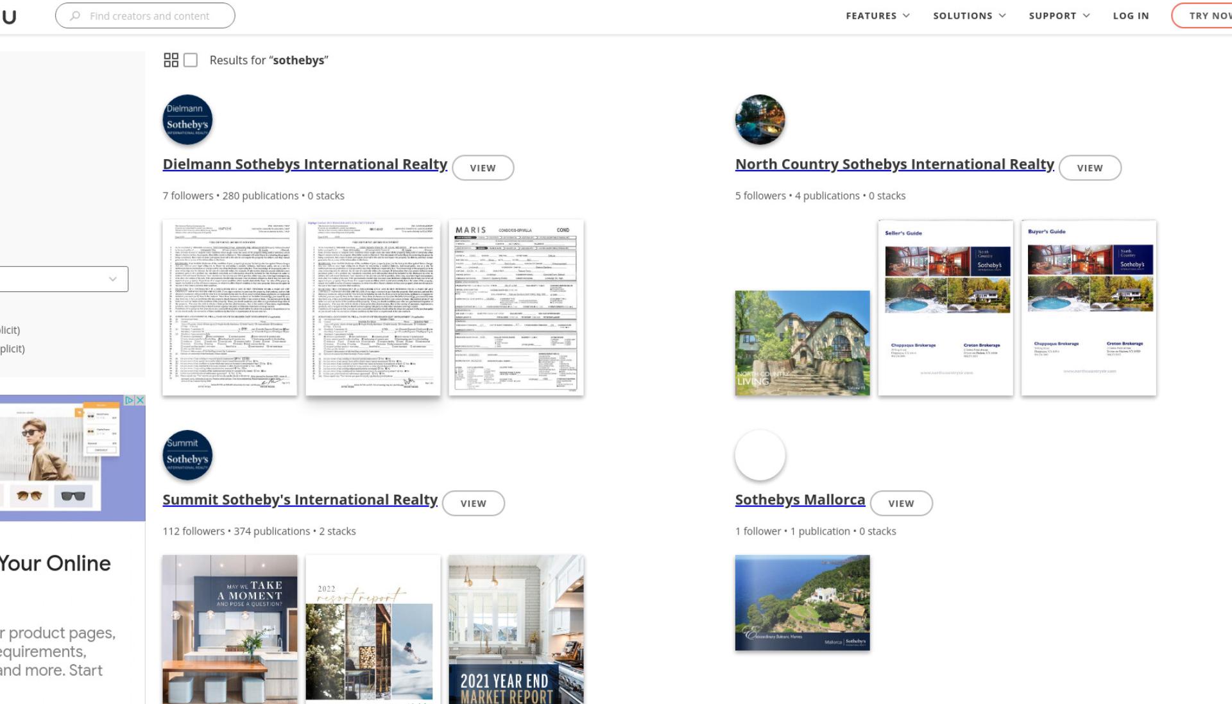Open Take a Moment publication thumbnail
Image resolution: width=1232 pixels, height=704 pixels.
pos(230,630)
